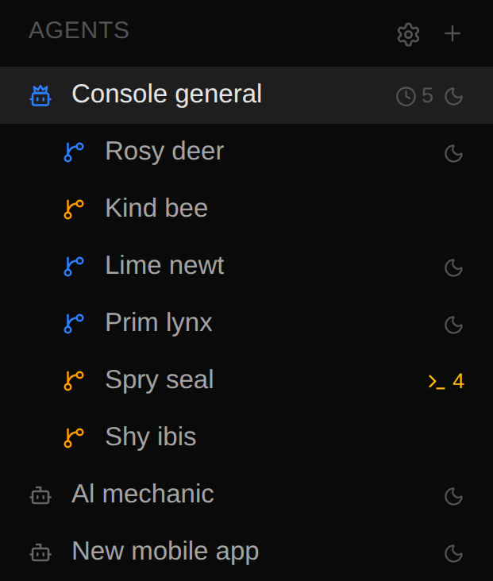The image size is (493, 581).
Task: Click the sleep moon icon on Console general
Action: pyautogui.click(x=454, y=97)
